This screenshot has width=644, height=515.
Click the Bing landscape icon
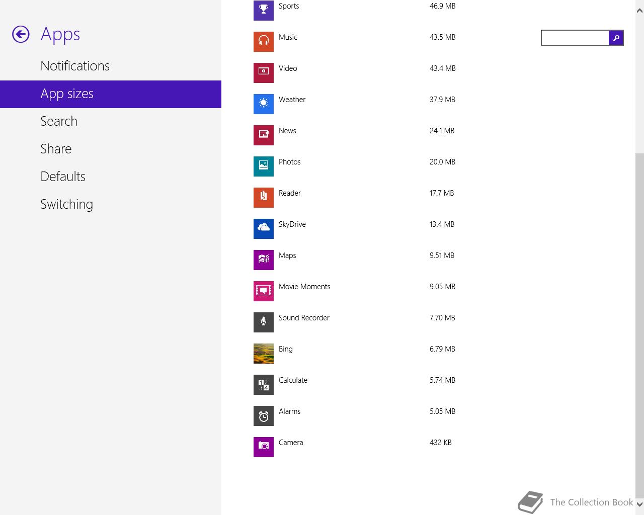(x=264, y=354)
